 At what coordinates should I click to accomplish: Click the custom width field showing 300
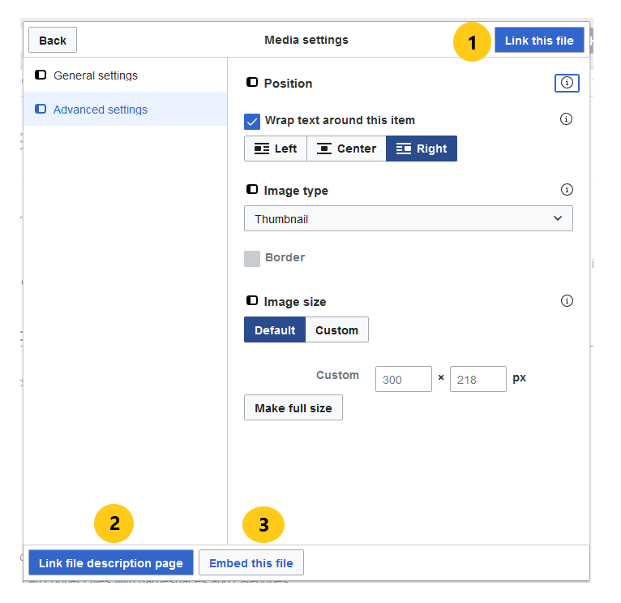(403, 379)
